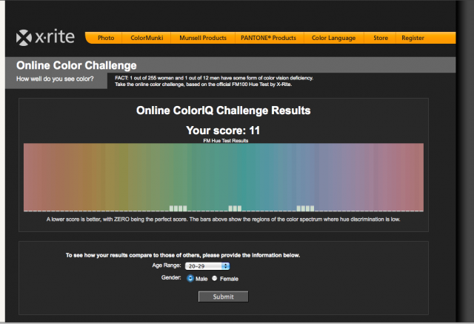The height and width of the screenshot is (324, 474).
Task: Select the Male radio button
Action: click(190, 278)
